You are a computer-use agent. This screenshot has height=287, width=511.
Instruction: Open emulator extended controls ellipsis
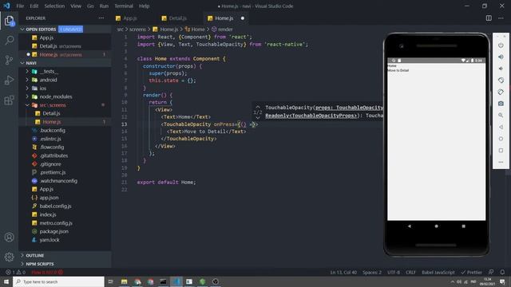tap(501, 162)
